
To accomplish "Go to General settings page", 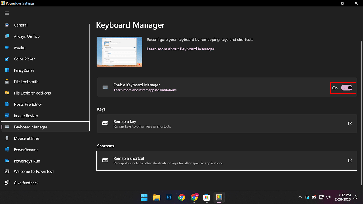I will point(21,25).
